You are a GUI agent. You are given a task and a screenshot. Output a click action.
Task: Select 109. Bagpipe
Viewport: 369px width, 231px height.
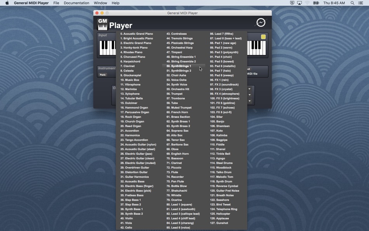pyautogui.click(x=219, y=140)
